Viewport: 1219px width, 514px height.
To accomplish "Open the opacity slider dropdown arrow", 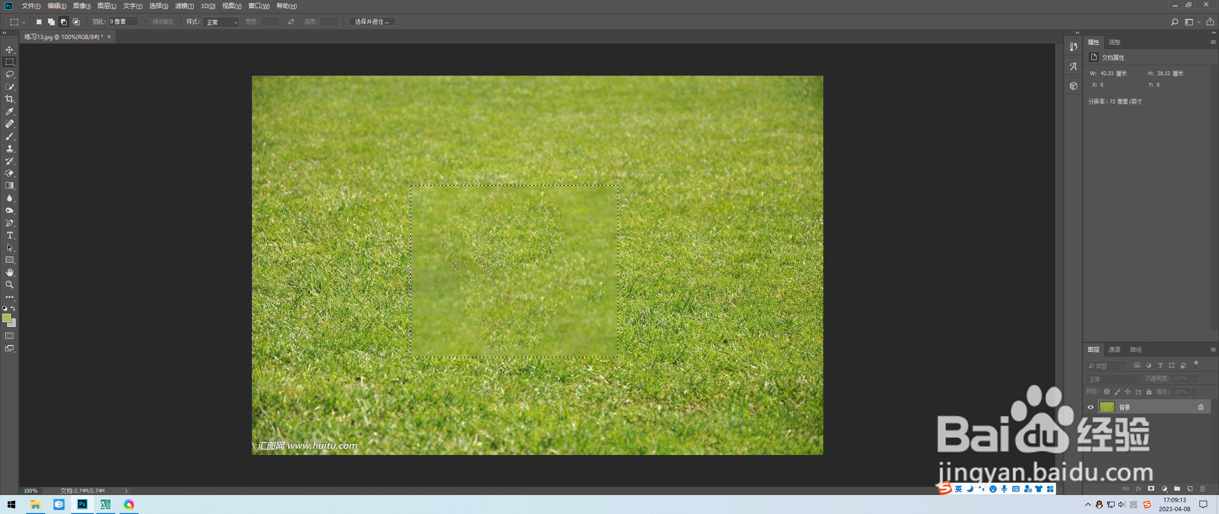I will [1194, 379].
